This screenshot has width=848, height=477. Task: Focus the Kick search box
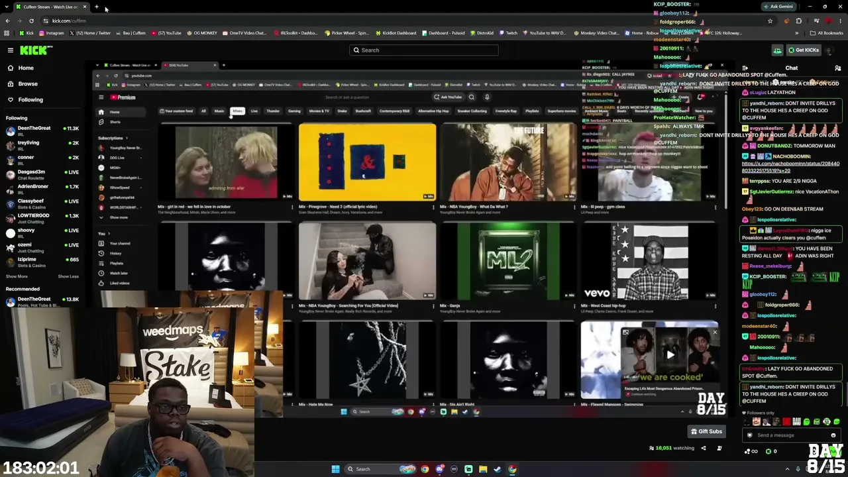424,50
